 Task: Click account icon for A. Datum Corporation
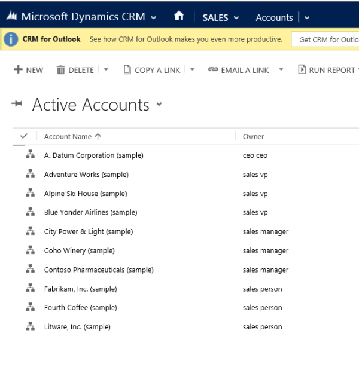[31, 154]
